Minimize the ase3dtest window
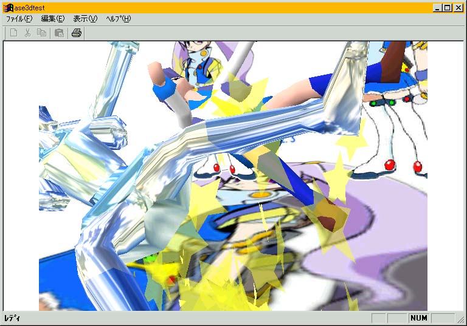 tap(437, 8)
